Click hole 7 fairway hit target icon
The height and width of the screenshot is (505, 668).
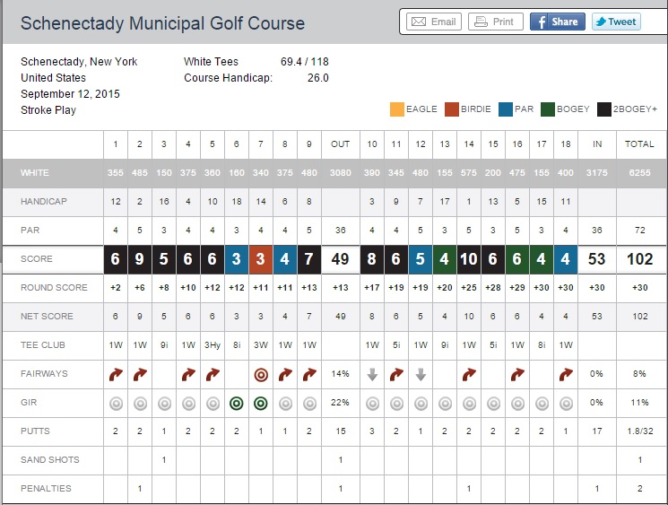261,374
